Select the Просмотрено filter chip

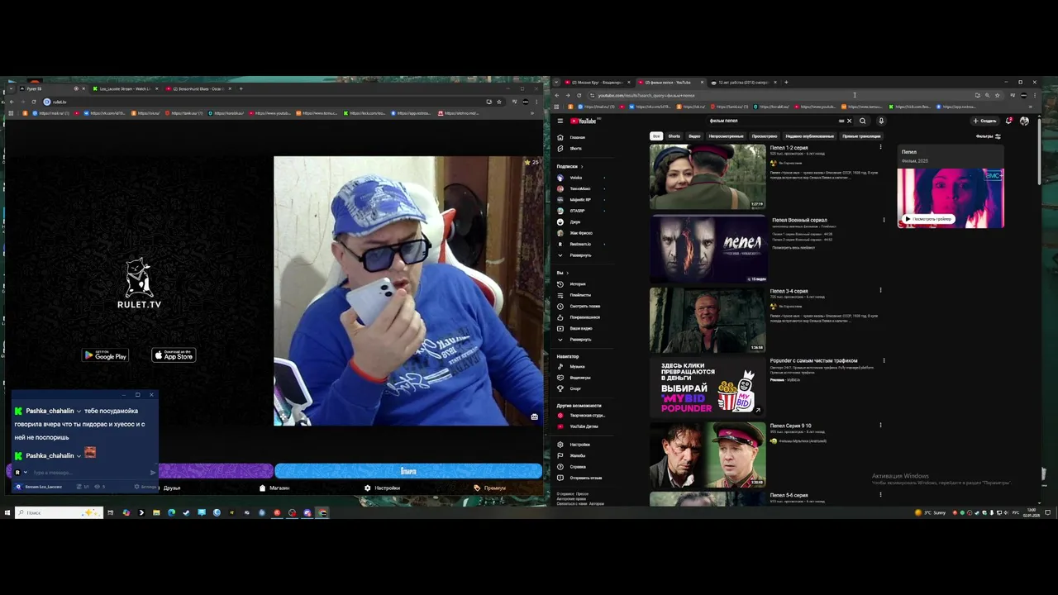click(x=765, y=136)
